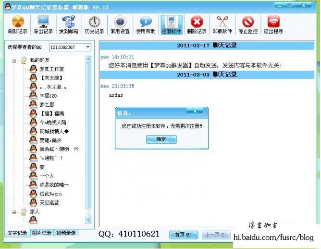Viewport: 321px width, 249px height.
Task: Select friend 姜 in list
Action: [x=42, y=167]
